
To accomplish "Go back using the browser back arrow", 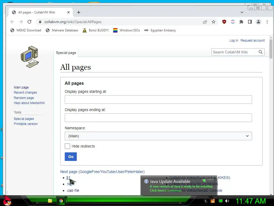I will pyautogui.click(x=12, y=22).
